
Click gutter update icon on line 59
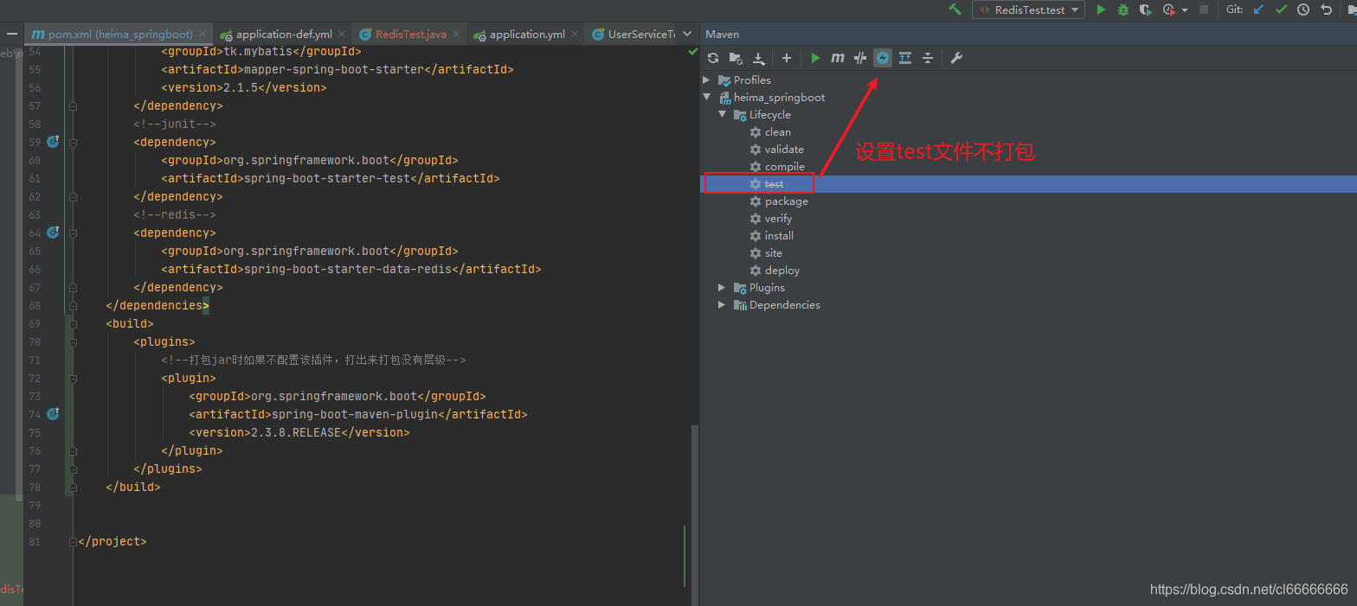point(53,141)
